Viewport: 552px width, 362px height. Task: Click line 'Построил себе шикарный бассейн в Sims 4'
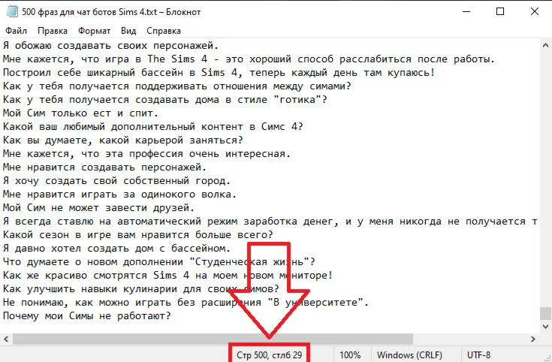(x=219, y=73)
